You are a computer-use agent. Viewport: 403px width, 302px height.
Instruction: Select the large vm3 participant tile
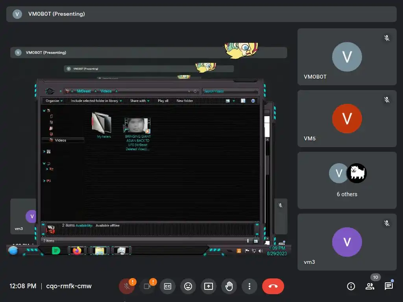coord(347,242)
